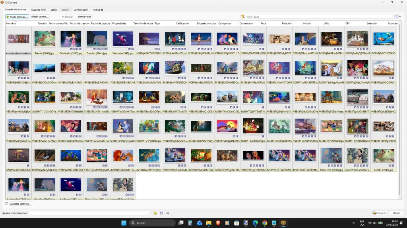407x228 pixels.
Task: Open the view mode dropdown arrow
Action: [x=400, y=17]
